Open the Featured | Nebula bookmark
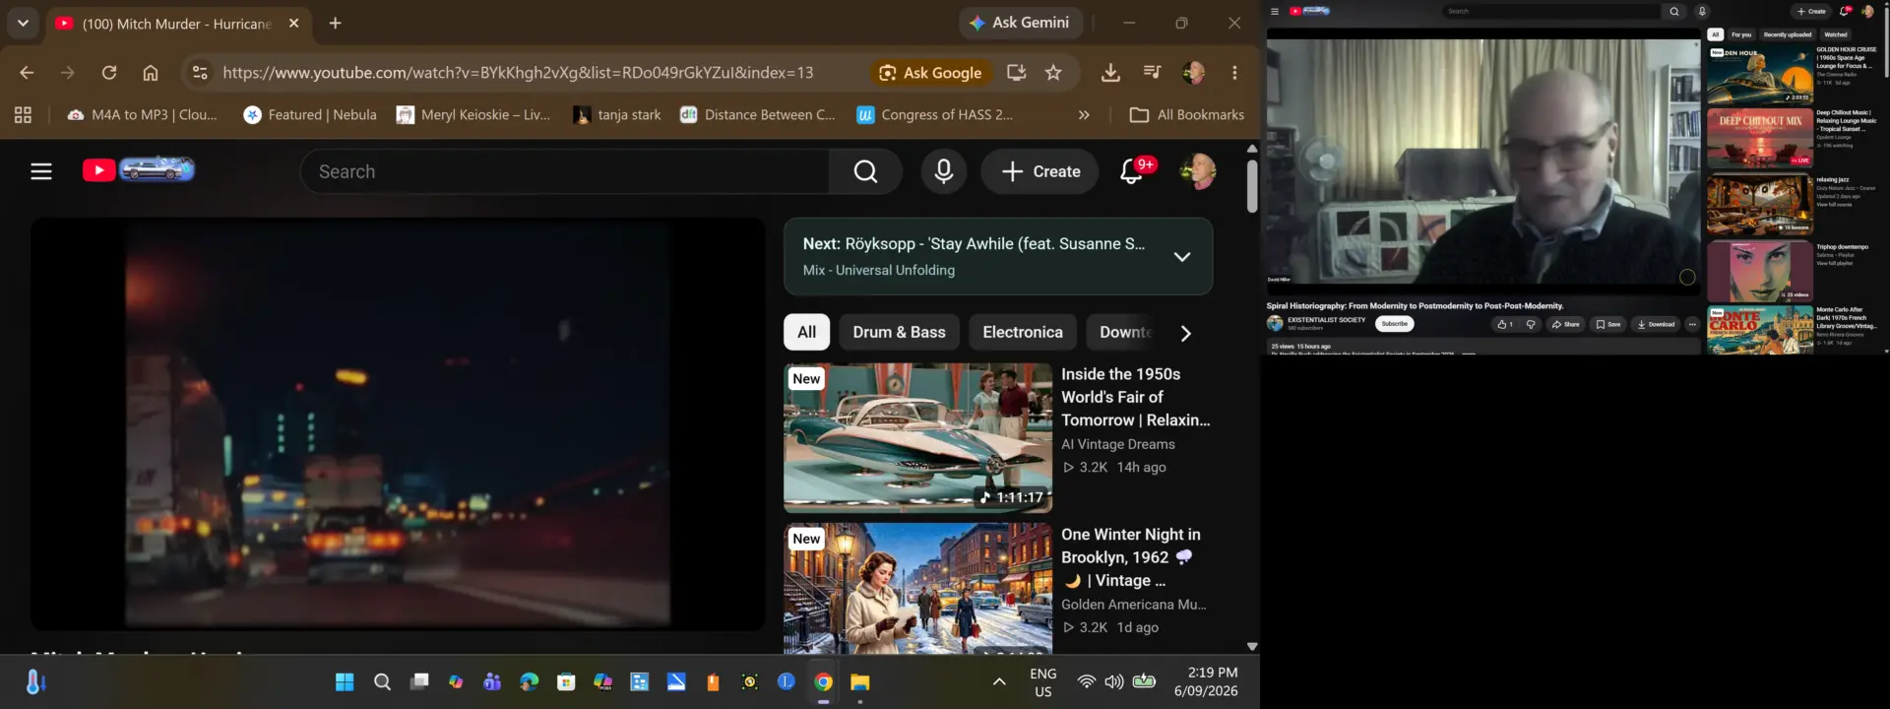 310,115
